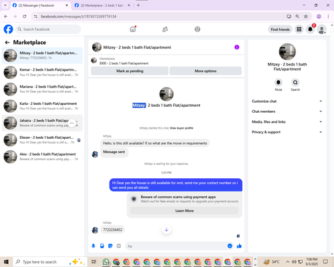Screen dimensions: 334x267
Task: Expand Customize chat section
Action: point(287,101)
